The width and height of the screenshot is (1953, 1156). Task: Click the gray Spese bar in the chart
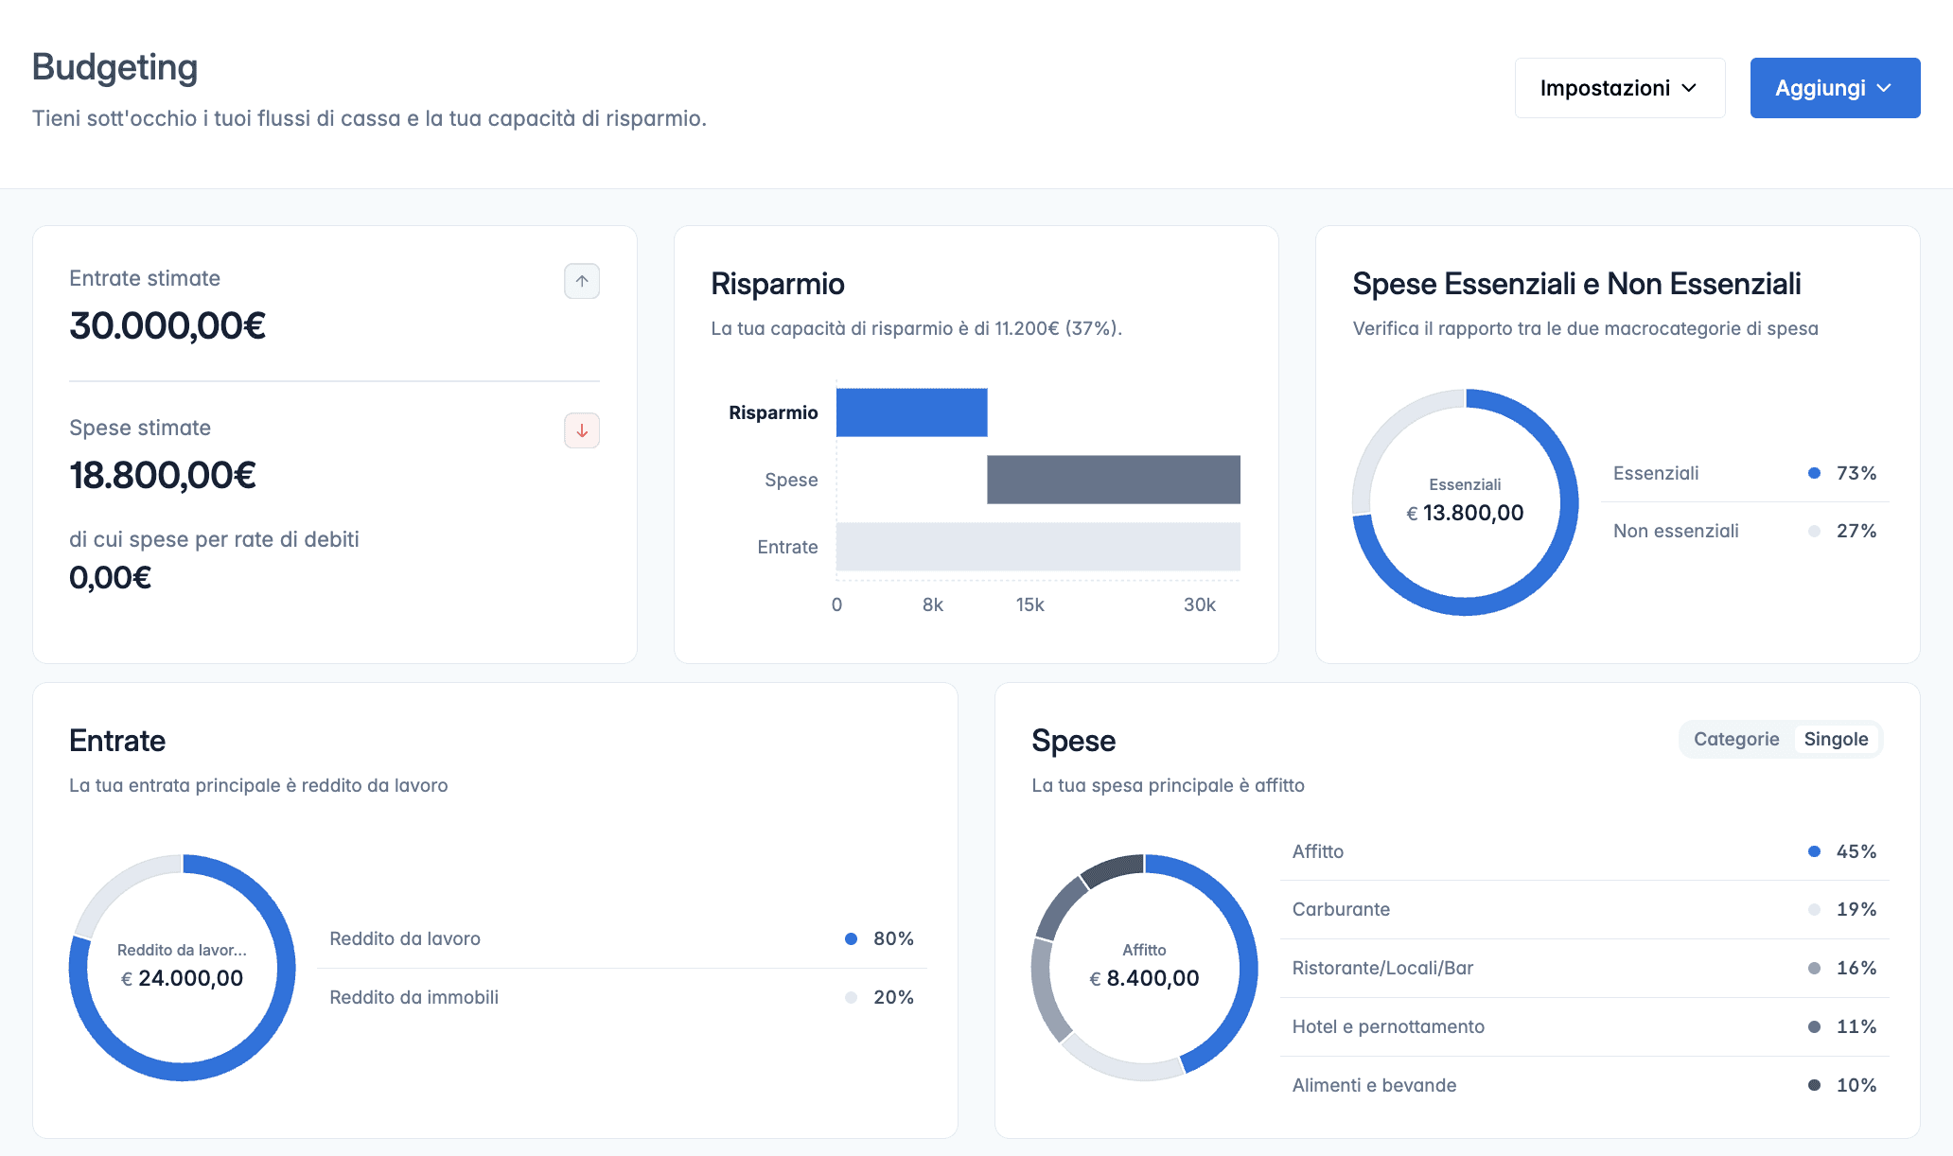click(1114, 480)
